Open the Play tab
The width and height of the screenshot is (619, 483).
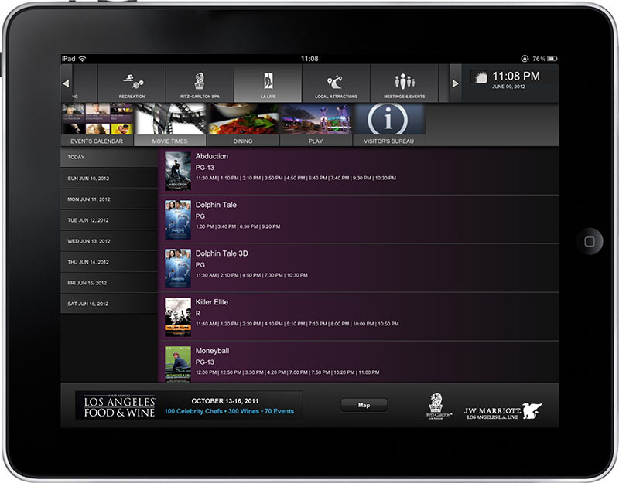pyautogui.click(x=316, y=141)
